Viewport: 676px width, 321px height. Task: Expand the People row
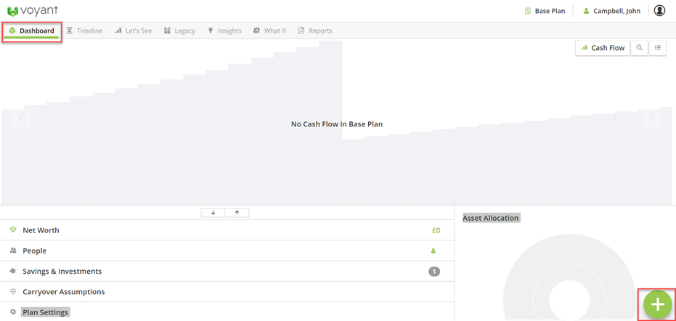[227, 251]
